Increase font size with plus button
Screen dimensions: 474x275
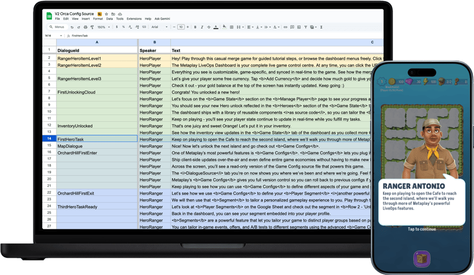pos(188,27)
